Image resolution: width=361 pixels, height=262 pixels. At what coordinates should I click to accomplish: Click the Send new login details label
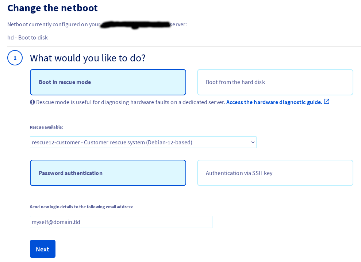(82, 207)
